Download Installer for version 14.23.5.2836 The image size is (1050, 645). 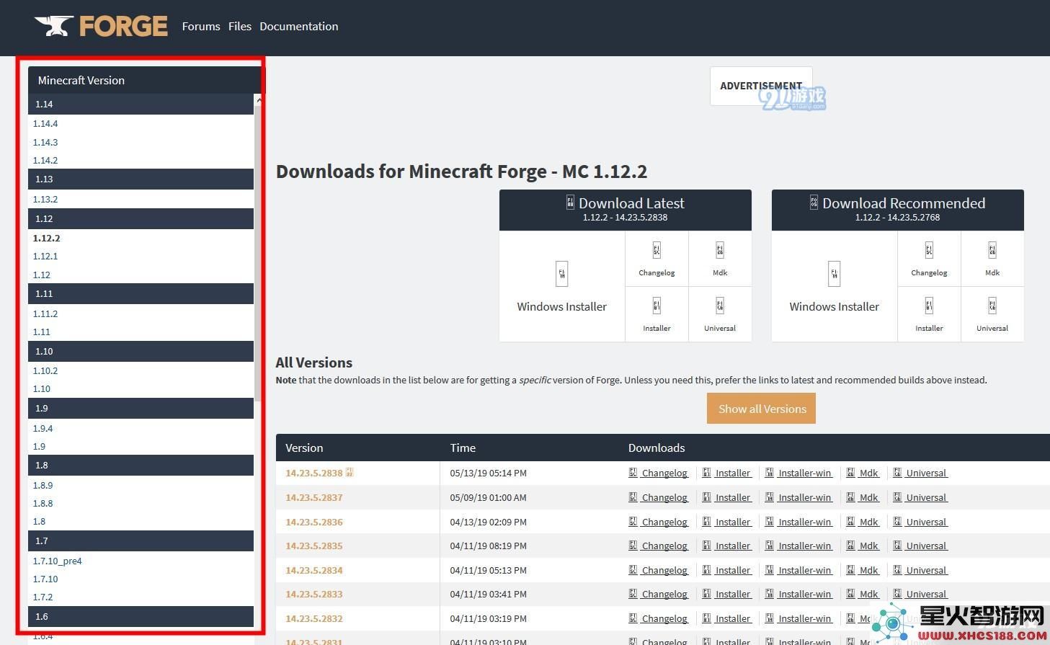[x=727, y=522]
